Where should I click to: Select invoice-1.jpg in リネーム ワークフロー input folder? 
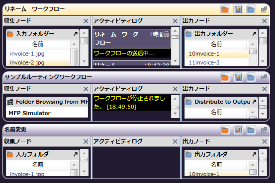(39, 54)
